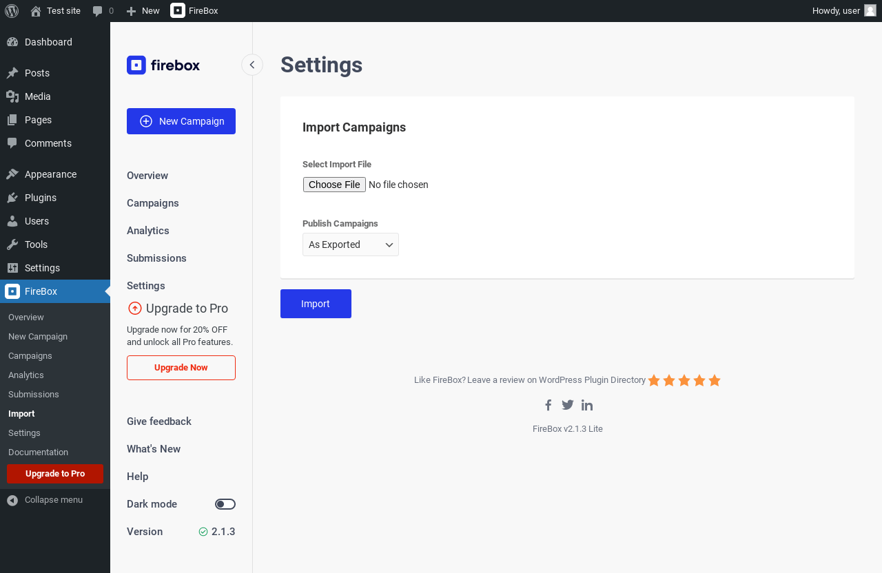Open Comments in the WordPress sidebar
This screenshot has height=573, width=882.
(x=55, y=143)
